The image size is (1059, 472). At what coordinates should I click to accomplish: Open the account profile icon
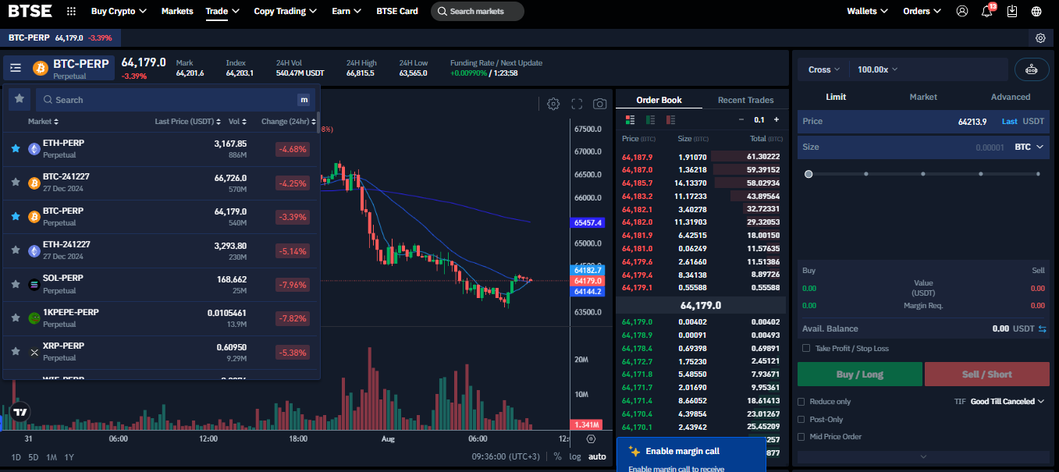click(962, 11)
